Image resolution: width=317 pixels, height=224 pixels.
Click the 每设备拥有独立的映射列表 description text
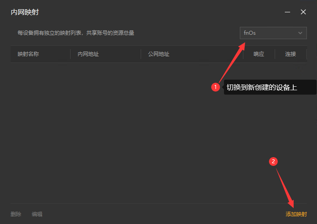[76, 33]
